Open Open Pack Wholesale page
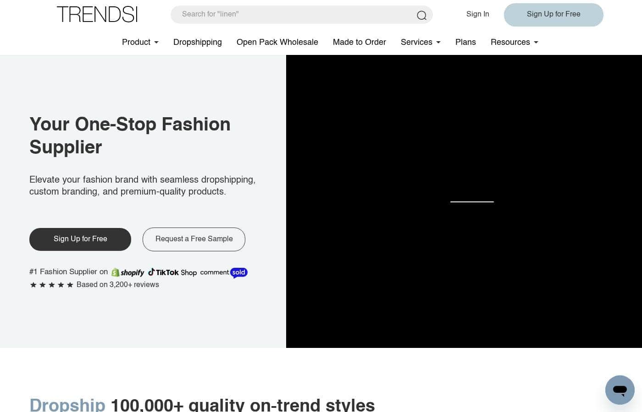642x412 pixels. click(x=277, y=42)
